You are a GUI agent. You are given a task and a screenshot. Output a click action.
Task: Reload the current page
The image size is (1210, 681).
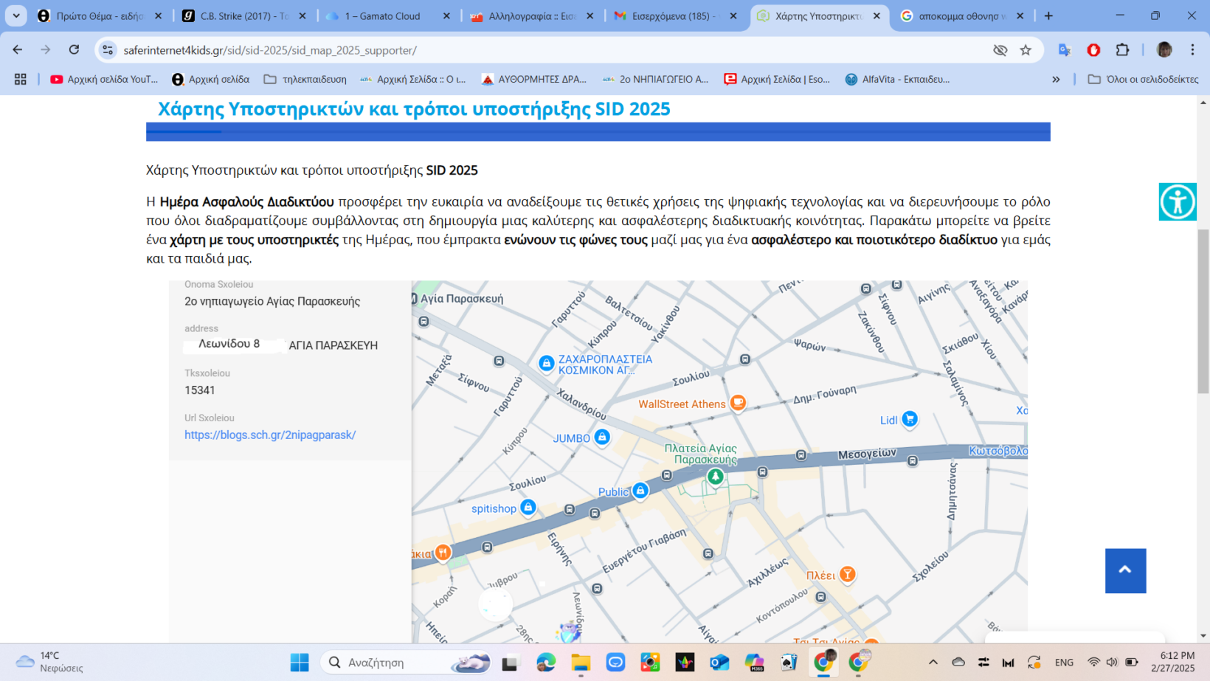click(x=74, y=50)
